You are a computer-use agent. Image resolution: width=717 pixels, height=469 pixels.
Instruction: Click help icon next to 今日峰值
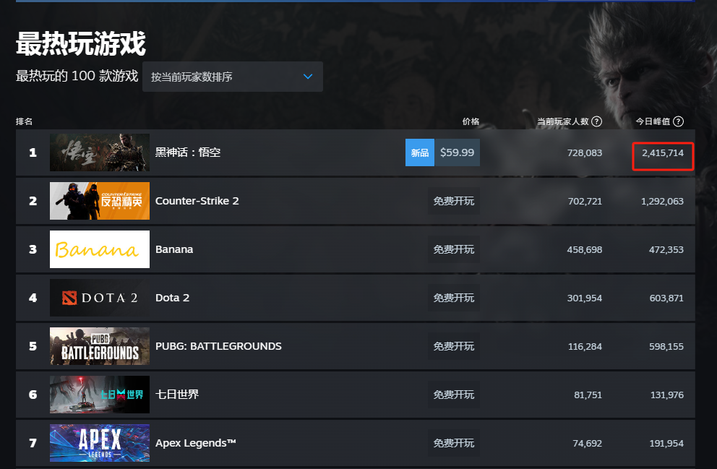679,121
